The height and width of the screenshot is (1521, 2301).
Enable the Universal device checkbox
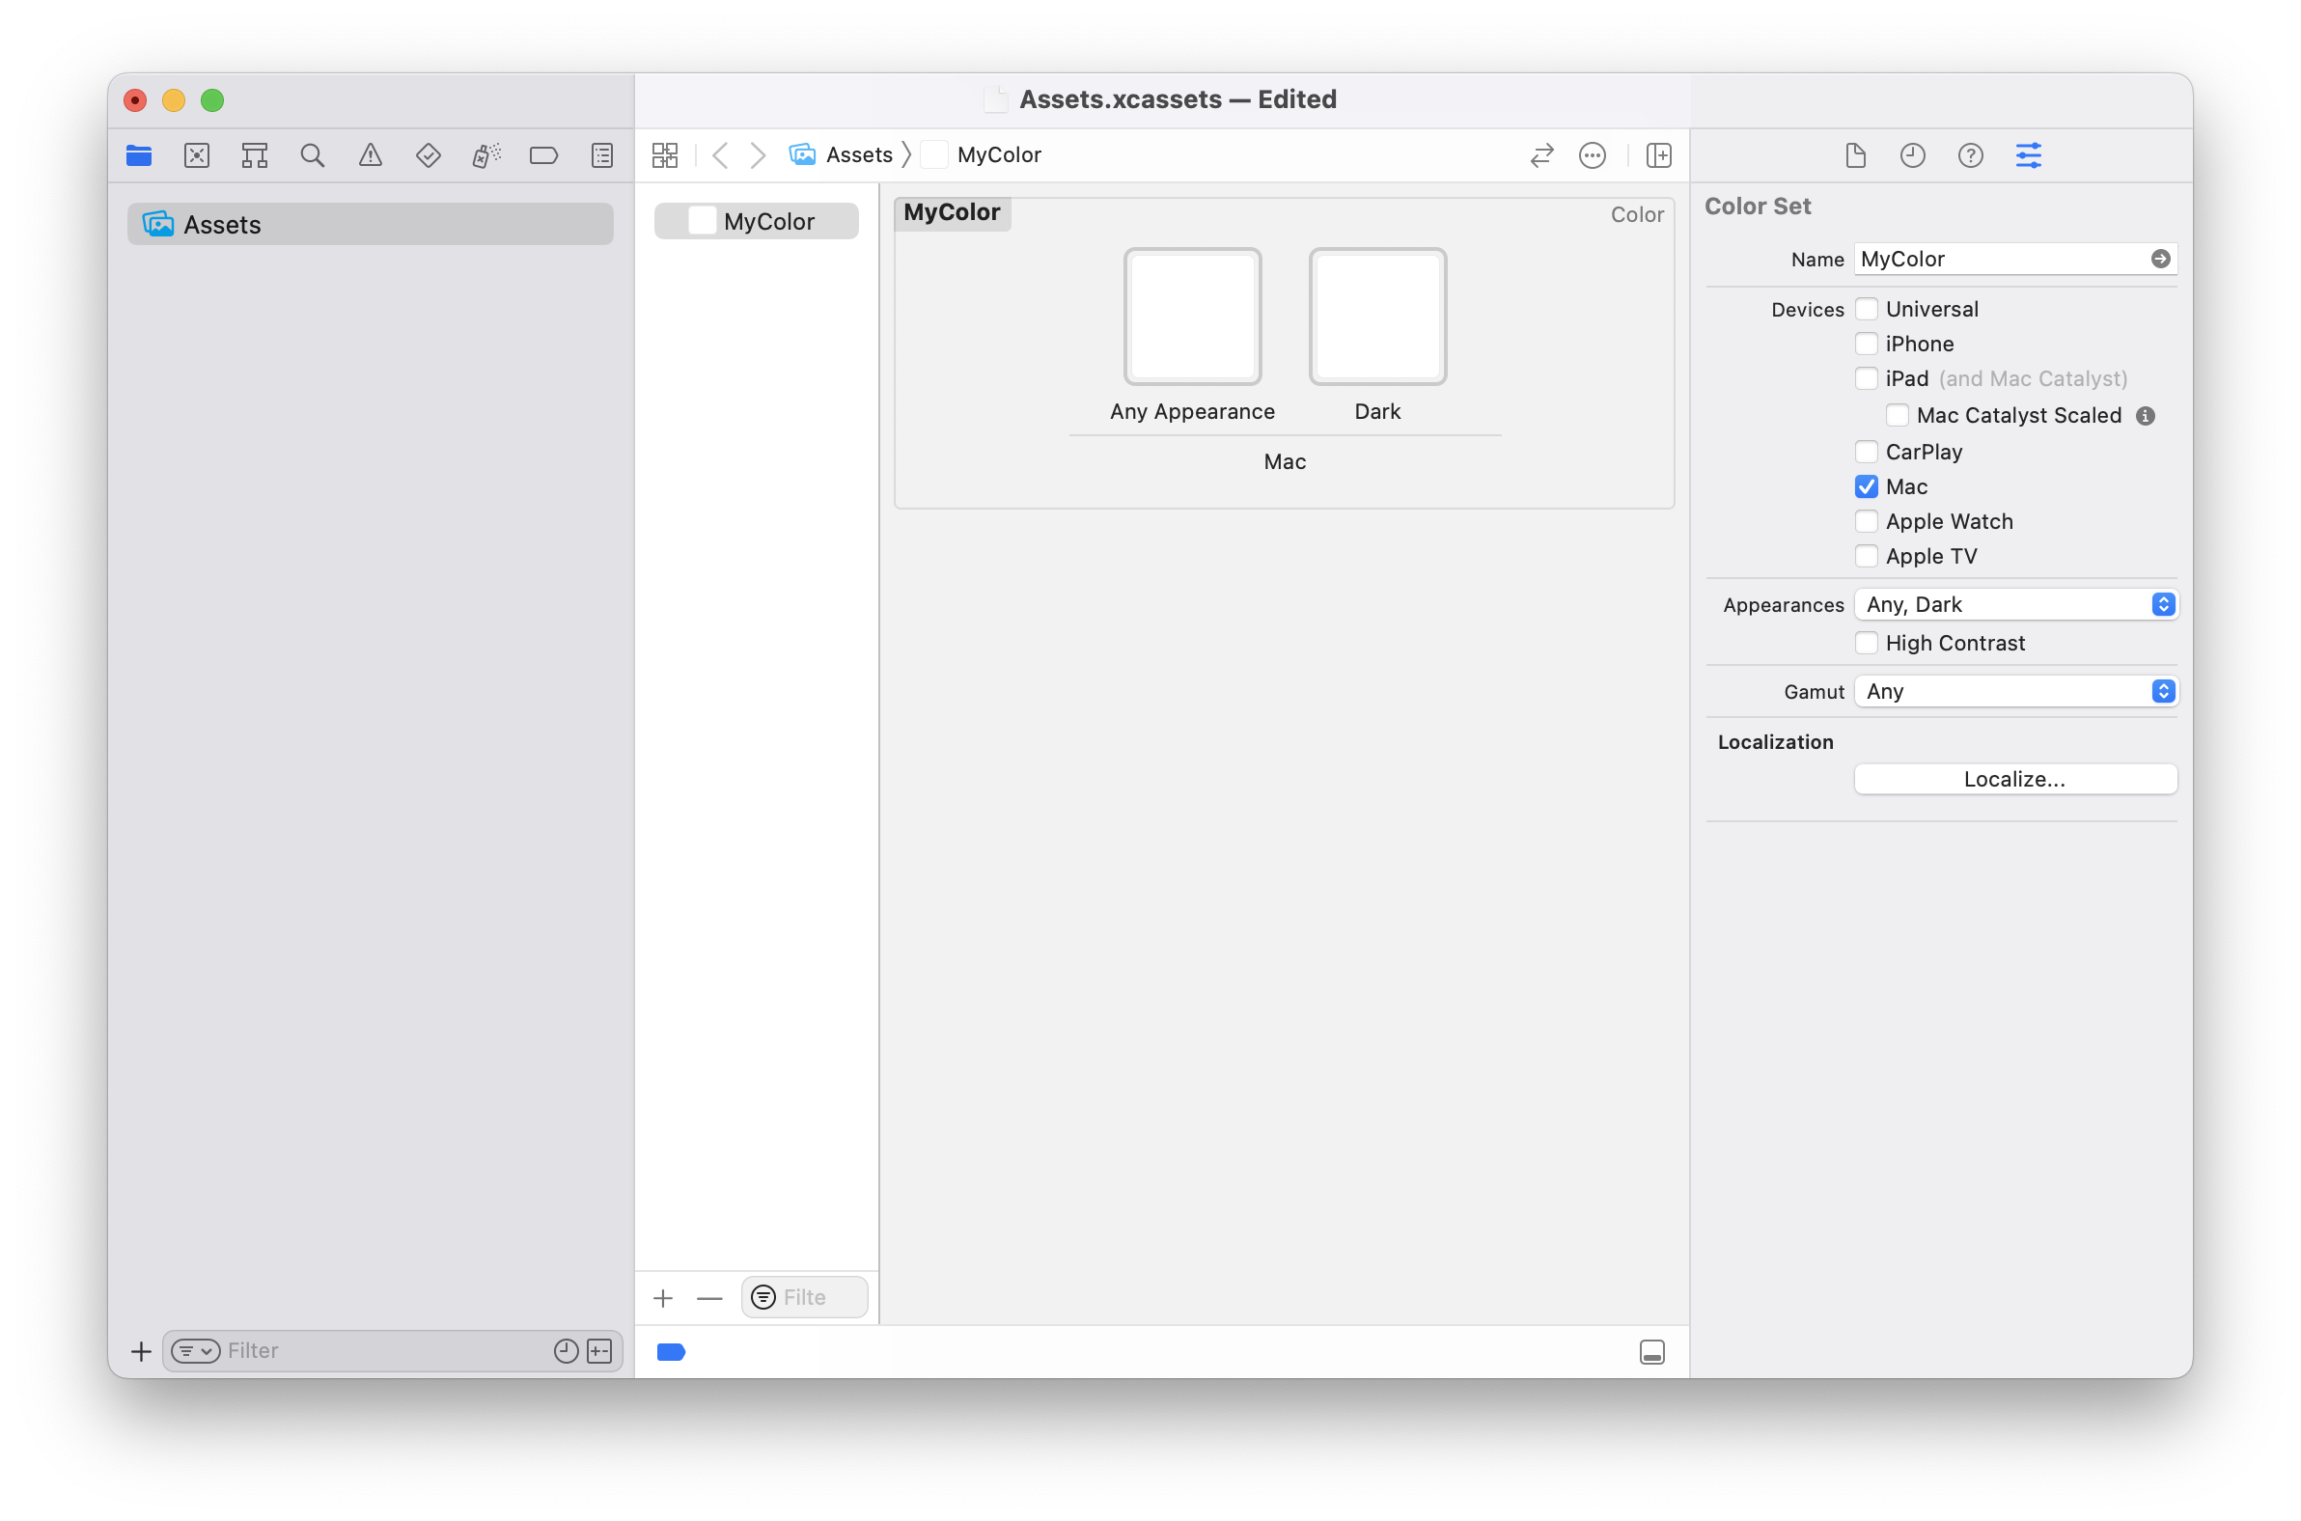[x=1866, y=309]
